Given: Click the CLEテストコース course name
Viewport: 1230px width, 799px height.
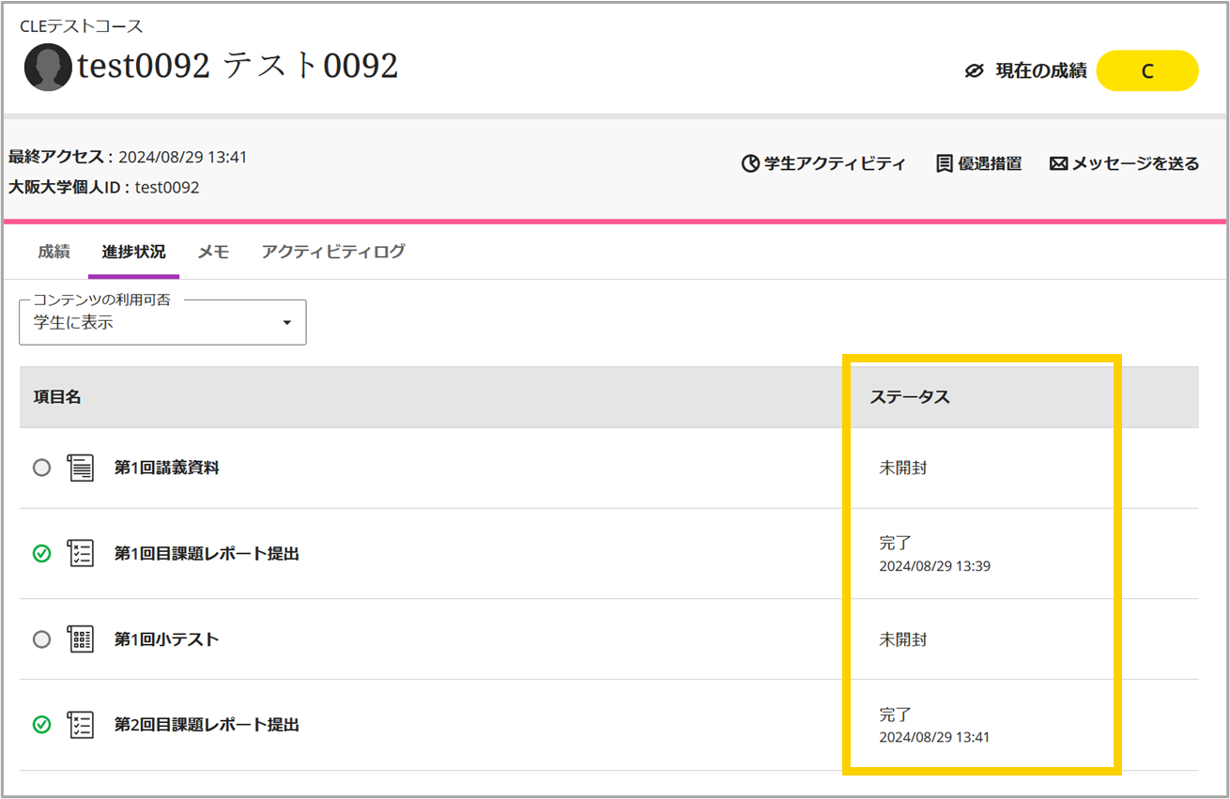Looking at the screenshot, I should [x=82, y=26].
